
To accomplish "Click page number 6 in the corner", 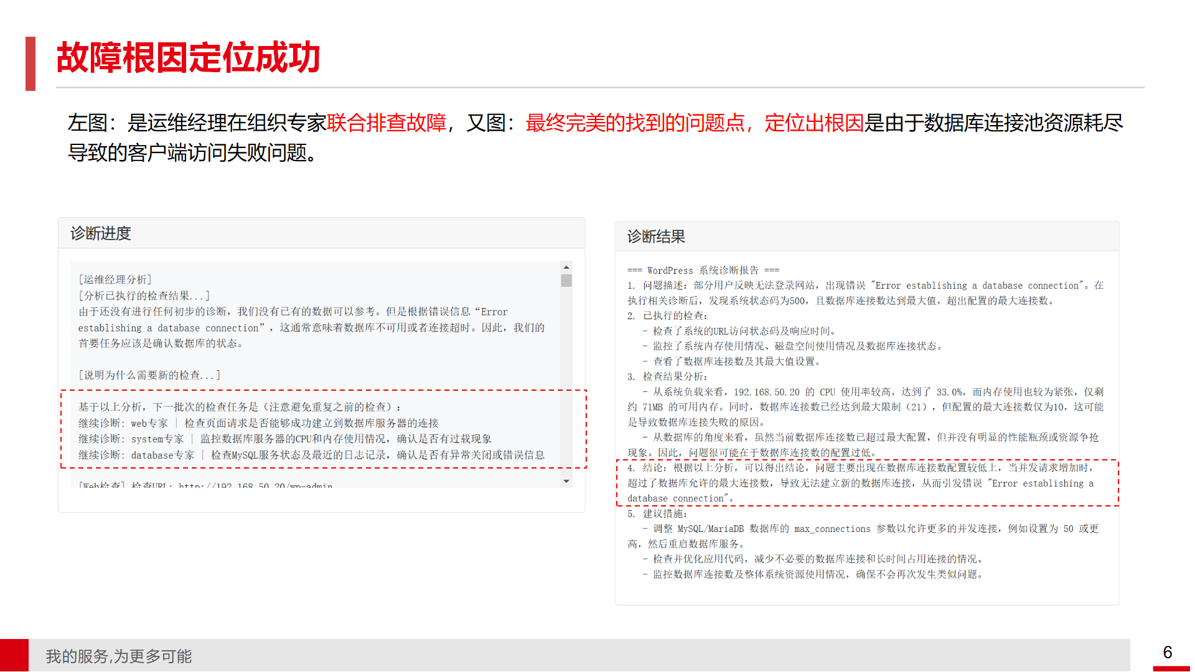I will click(x=1167, y=652).
